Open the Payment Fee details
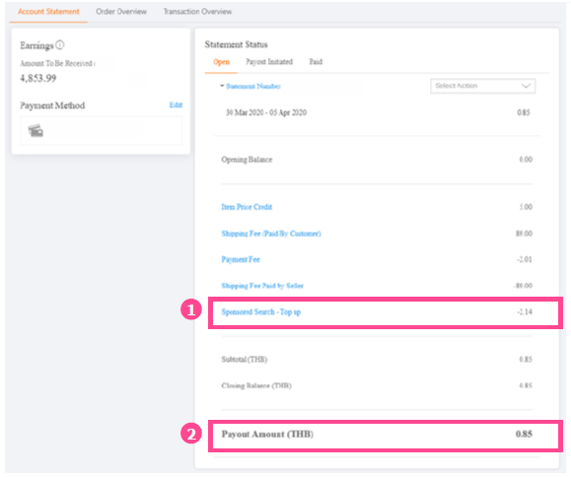Screen dimensions: 571x477 pos(241,259)
